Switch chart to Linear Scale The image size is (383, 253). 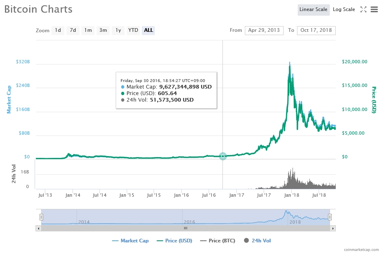pos(313,9)
